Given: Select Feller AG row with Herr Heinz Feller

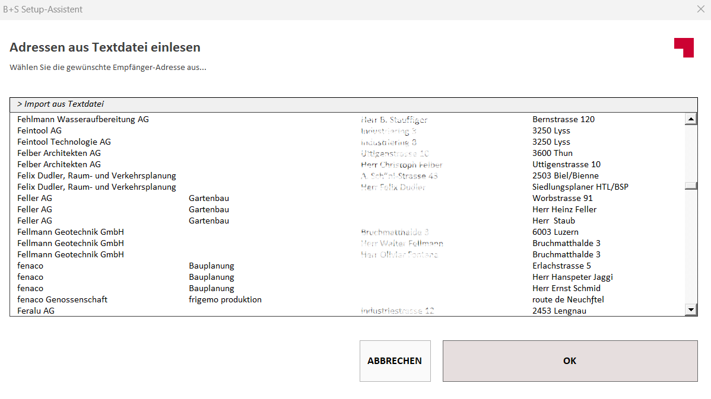Looking at the screenshot, I should [347, 210].
